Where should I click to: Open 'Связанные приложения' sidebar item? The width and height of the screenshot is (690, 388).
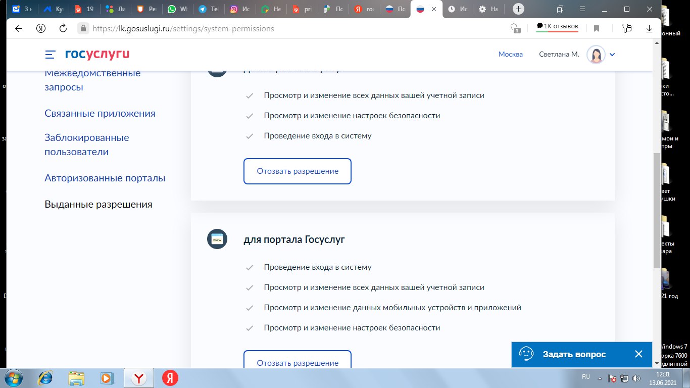click(x=100, y=113)
